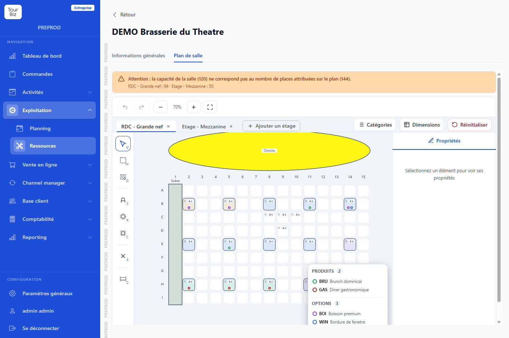Click the Ressources tools icon
509x338 pixels.
(20, 146)
